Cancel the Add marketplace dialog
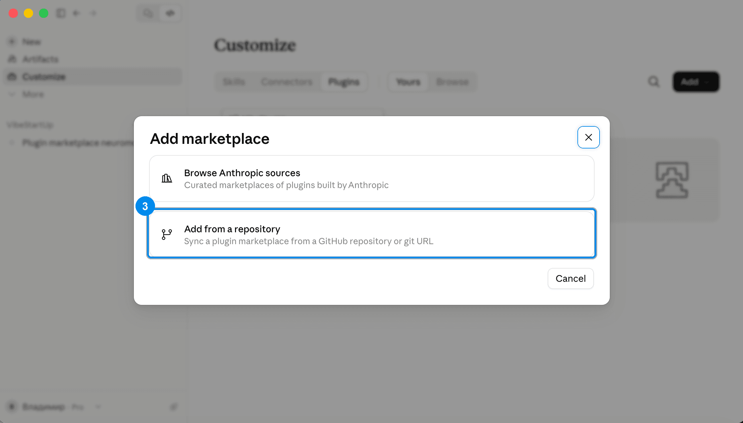 [x=570, y=278]
